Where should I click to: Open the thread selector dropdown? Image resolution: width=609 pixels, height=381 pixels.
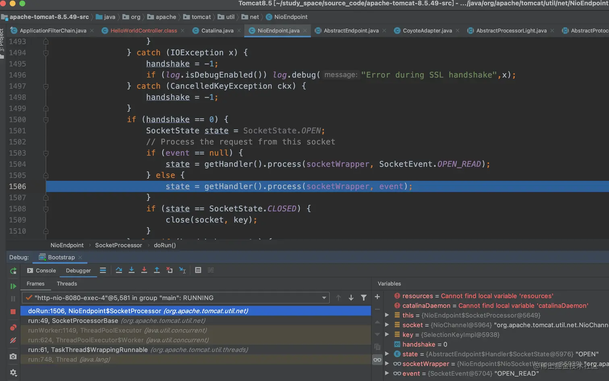click(x=324, y=298)
